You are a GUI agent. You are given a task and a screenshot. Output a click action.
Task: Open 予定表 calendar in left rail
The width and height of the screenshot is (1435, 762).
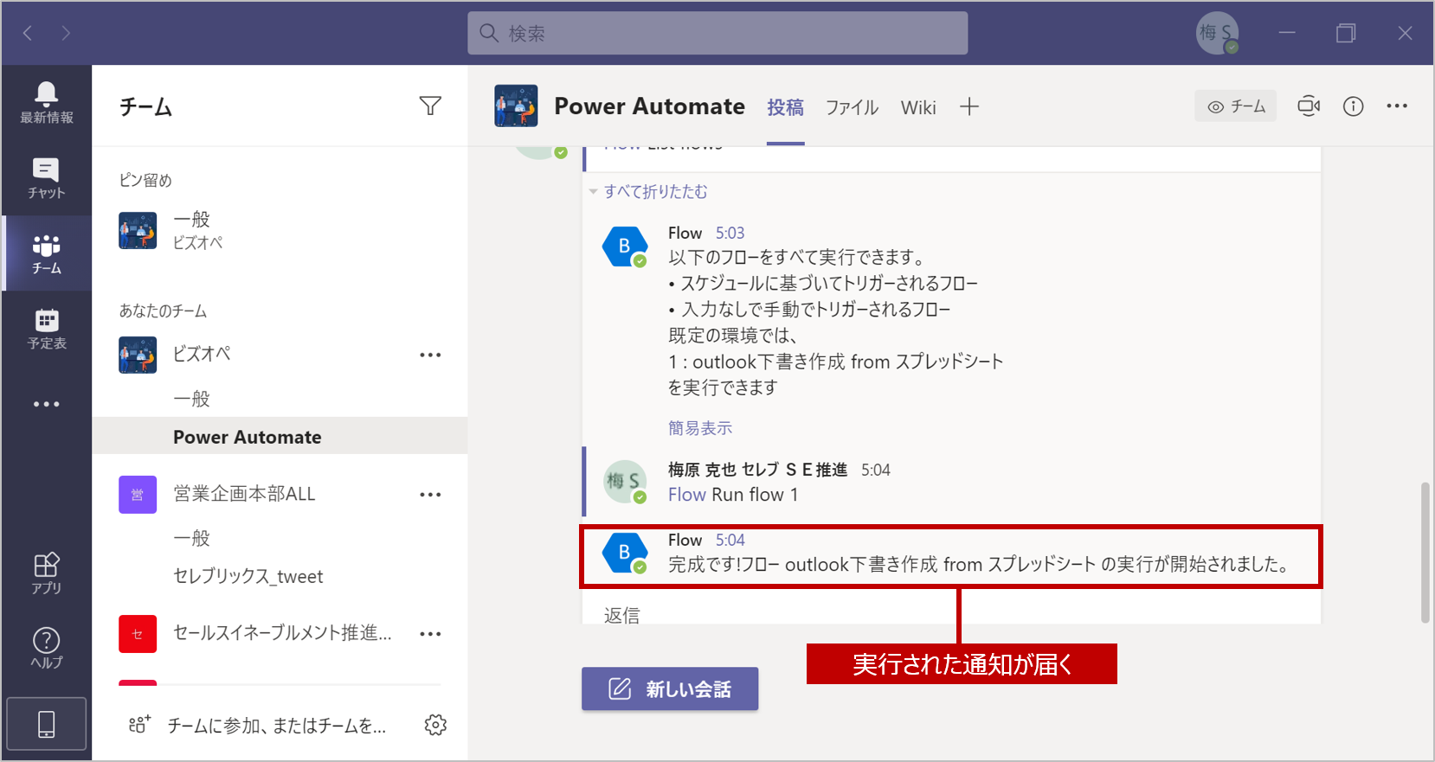(46, 329)
